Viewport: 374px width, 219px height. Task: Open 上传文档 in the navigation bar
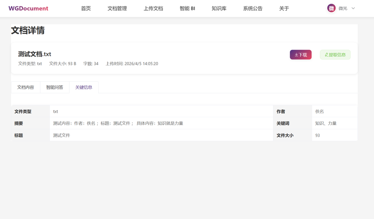click(x=153, y=8)
